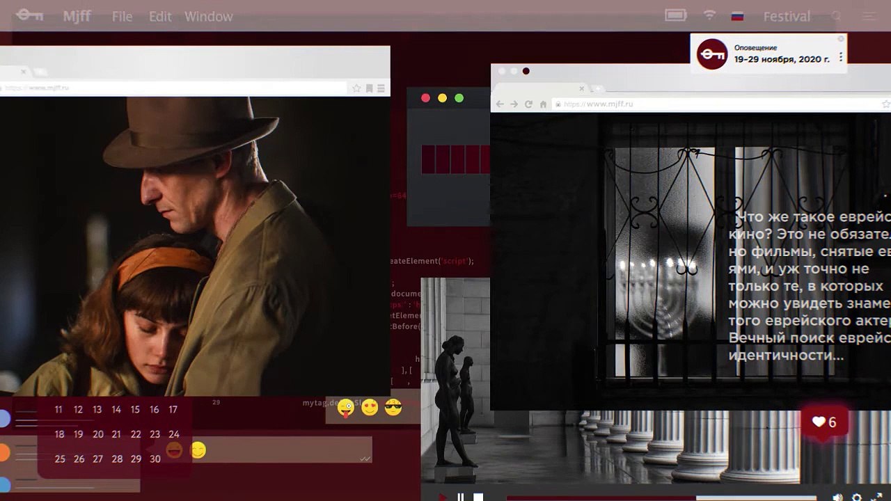Go back in the right browser window

click(499, 104)
